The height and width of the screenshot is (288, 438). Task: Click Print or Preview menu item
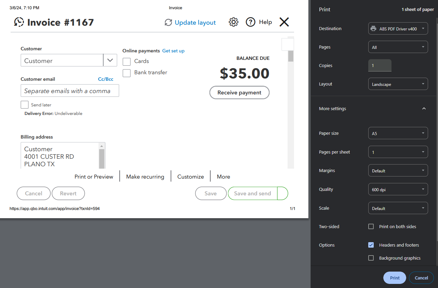tap(94, 176)
